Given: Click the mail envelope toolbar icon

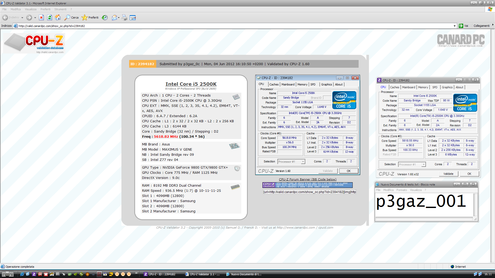Looking at the screenshot, I should (114, 18).
